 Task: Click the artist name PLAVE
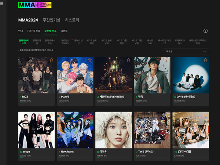point(65,97)
